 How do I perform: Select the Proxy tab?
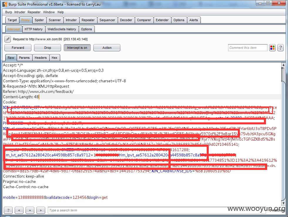click(x=25, y=20)
